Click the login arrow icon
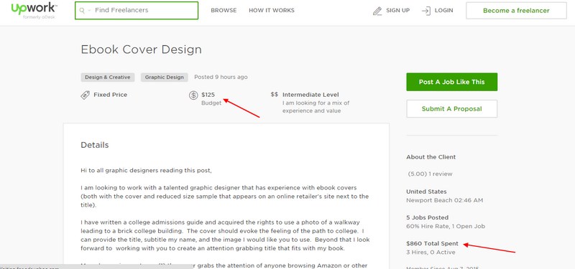The height and width of the screenshot is (269, 575). [x=426, y=11]
